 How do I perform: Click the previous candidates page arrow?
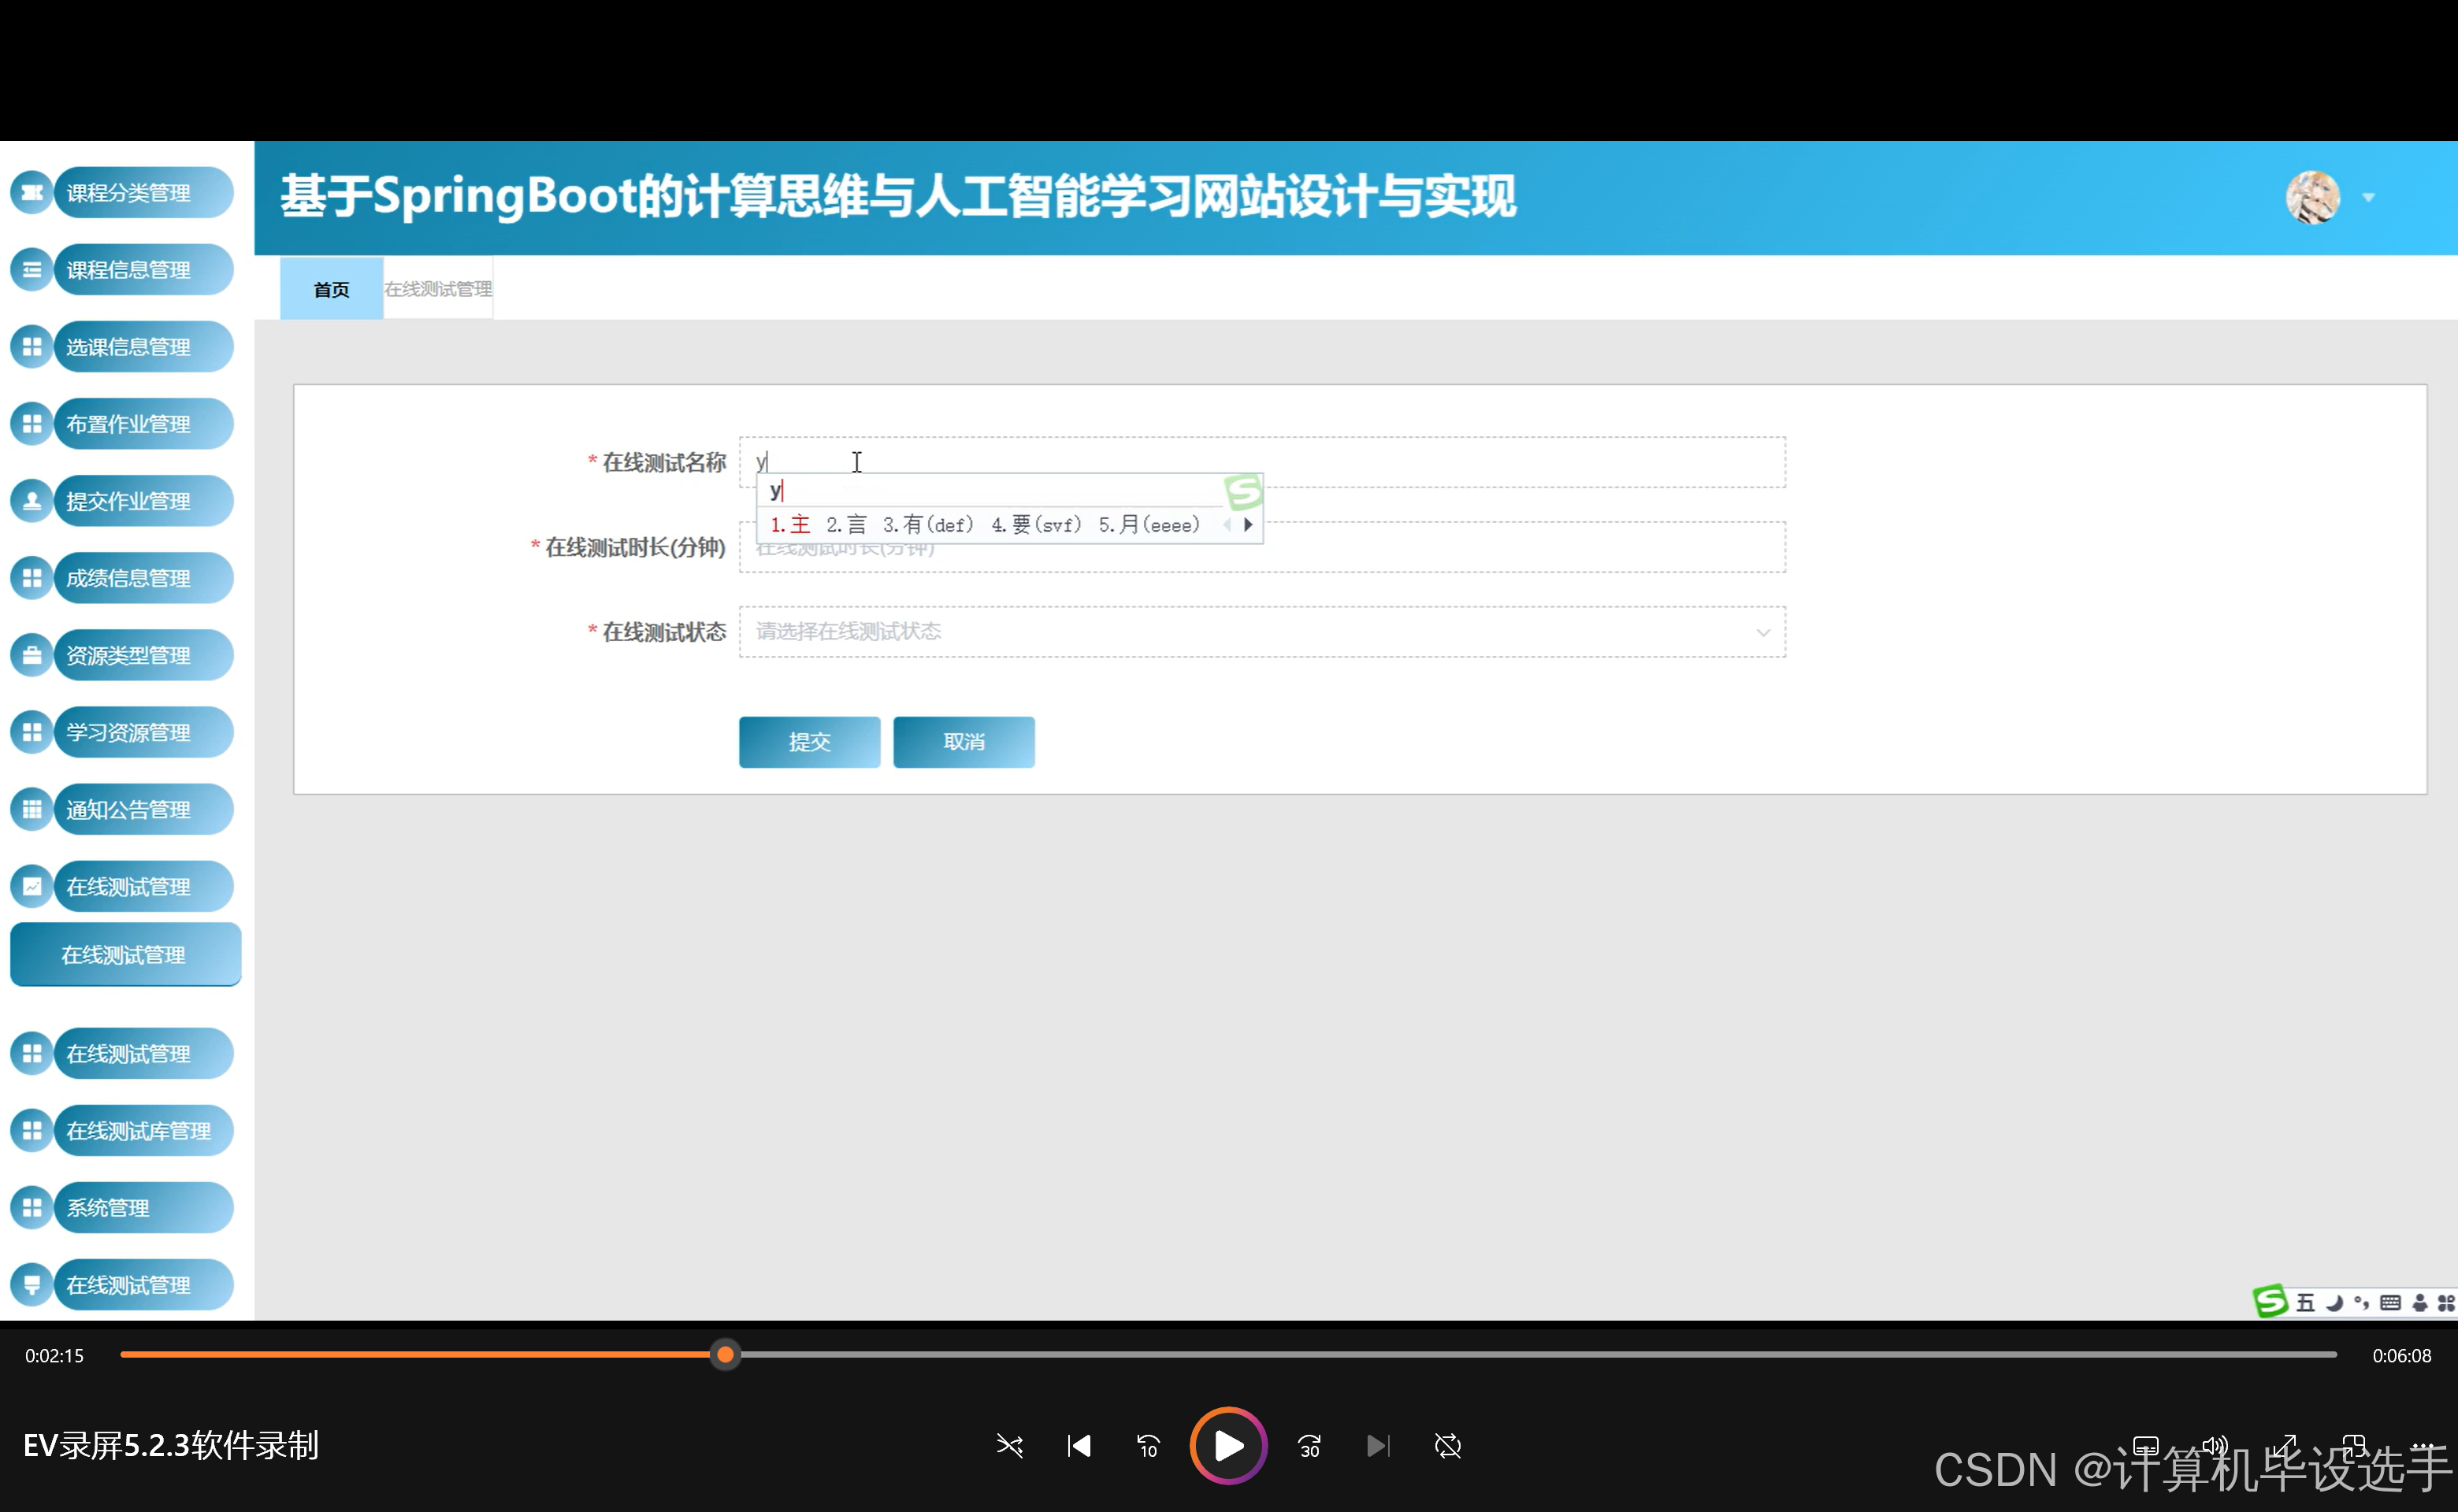coord(1227,524)
